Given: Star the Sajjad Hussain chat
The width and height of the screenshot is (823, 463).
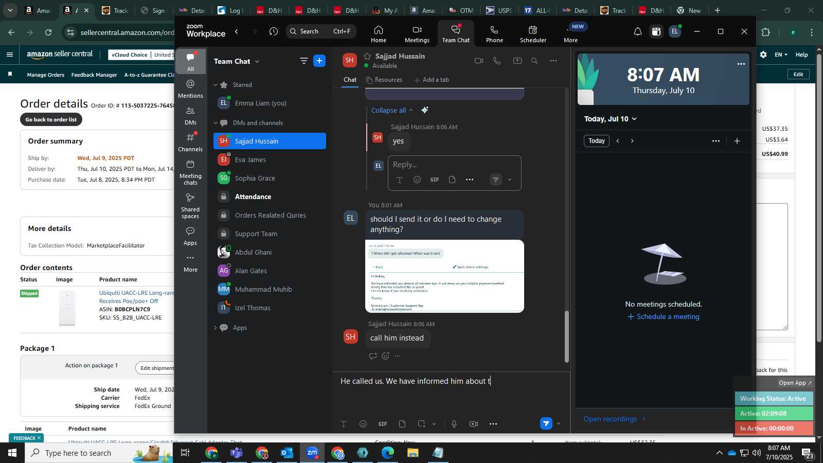Looking at the screenshot, I should 367,56.
